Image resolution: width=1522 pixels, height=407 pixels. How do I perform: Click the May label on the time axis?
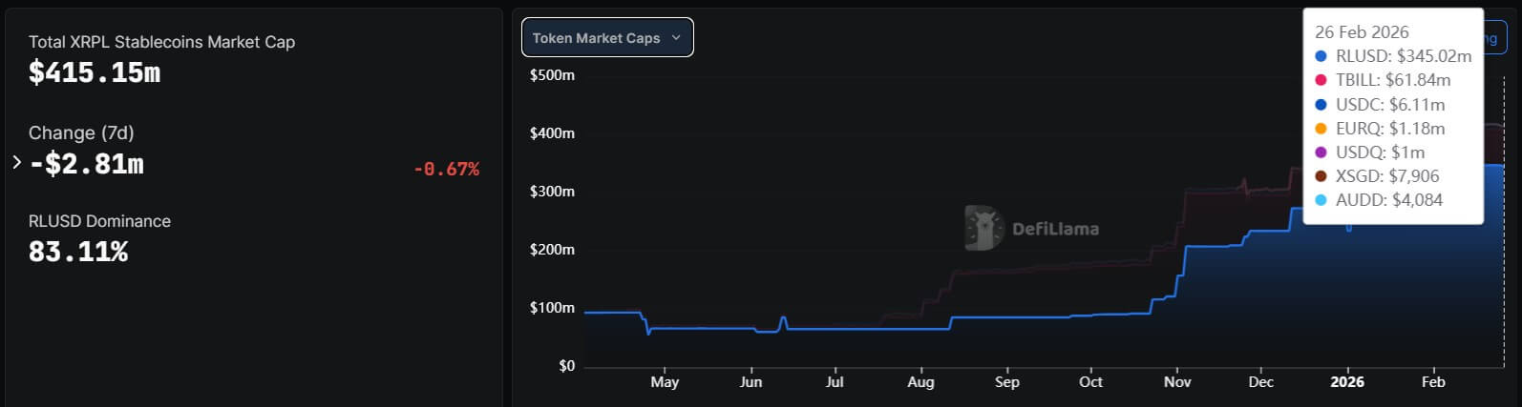[665, 382]
